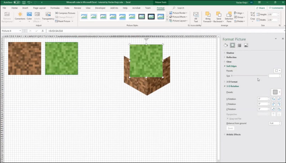This screenshot has height=163, width=286.
Task: Click Compress Pictures
Action: point(65,13)
